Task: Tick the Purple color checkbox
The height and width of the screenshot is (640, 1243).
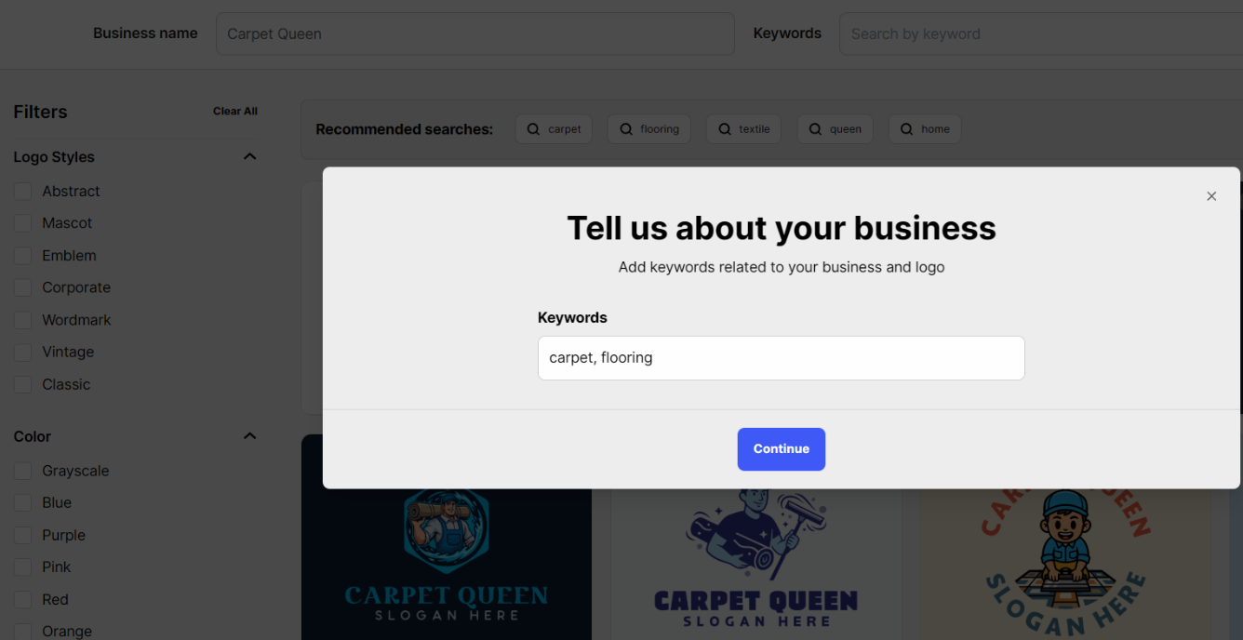Action: point(22,536)
